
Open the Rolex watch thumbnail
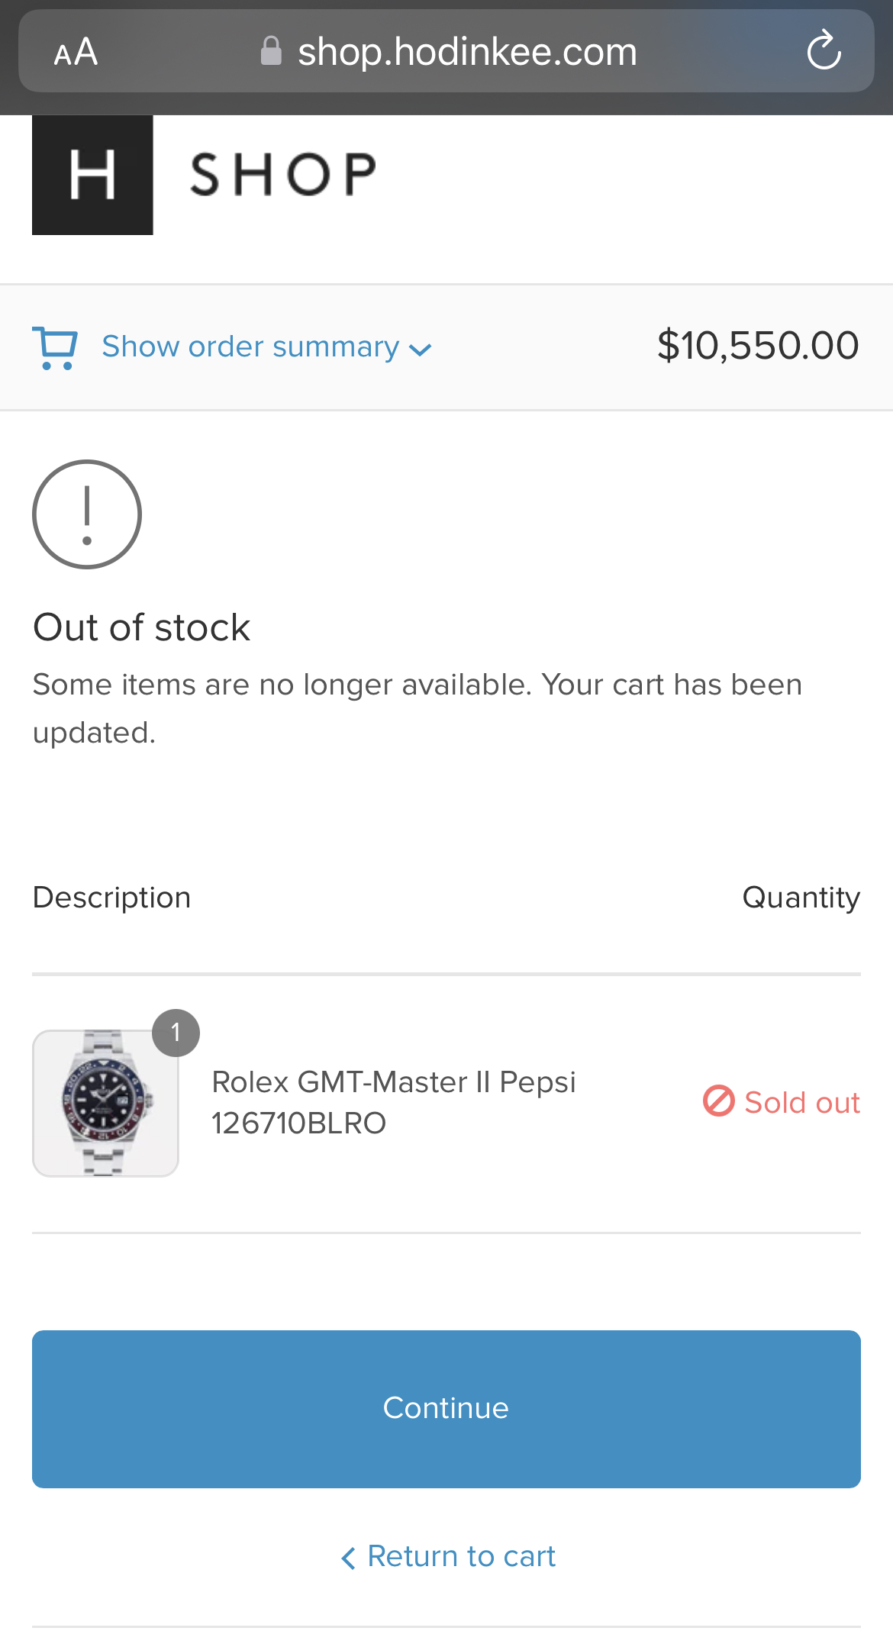[105, 1103]
